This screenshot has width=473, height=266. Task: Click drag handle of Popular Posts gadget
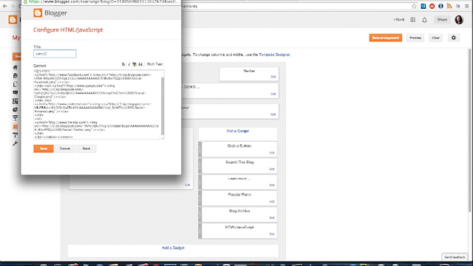click(x=200, y=199)
